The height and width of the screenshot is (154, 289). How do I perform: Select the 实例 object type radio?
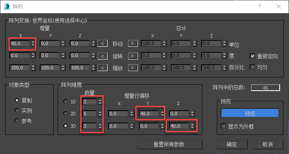pyautogui.click(x=17, y=110)
